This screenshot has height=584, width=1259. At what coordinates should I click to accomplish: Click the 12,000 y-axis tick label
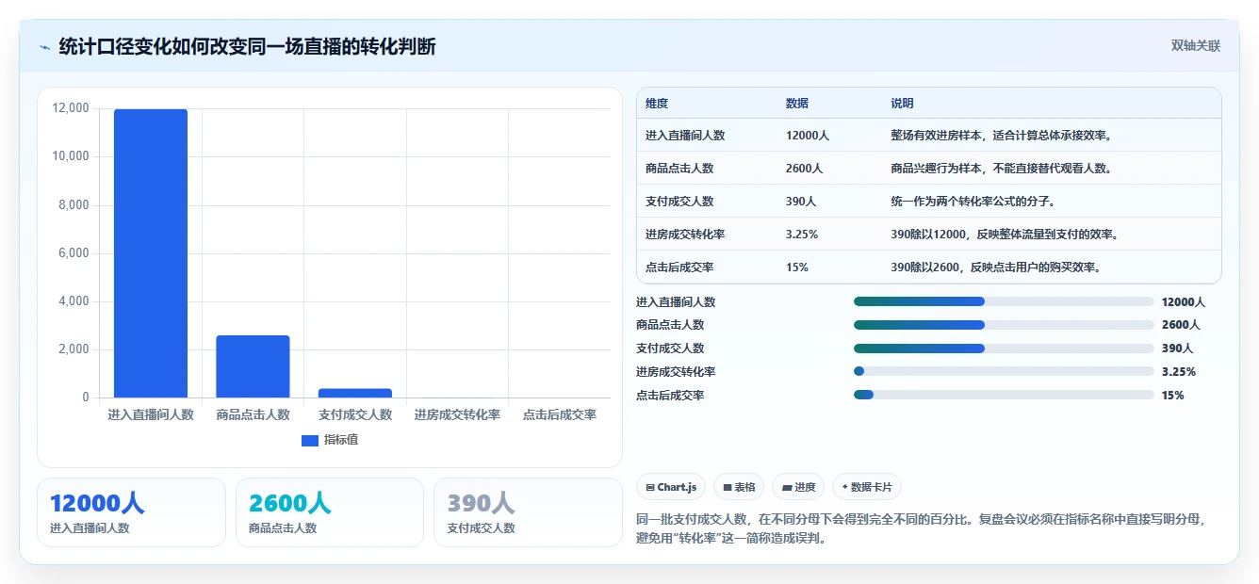tap(71, 108)
